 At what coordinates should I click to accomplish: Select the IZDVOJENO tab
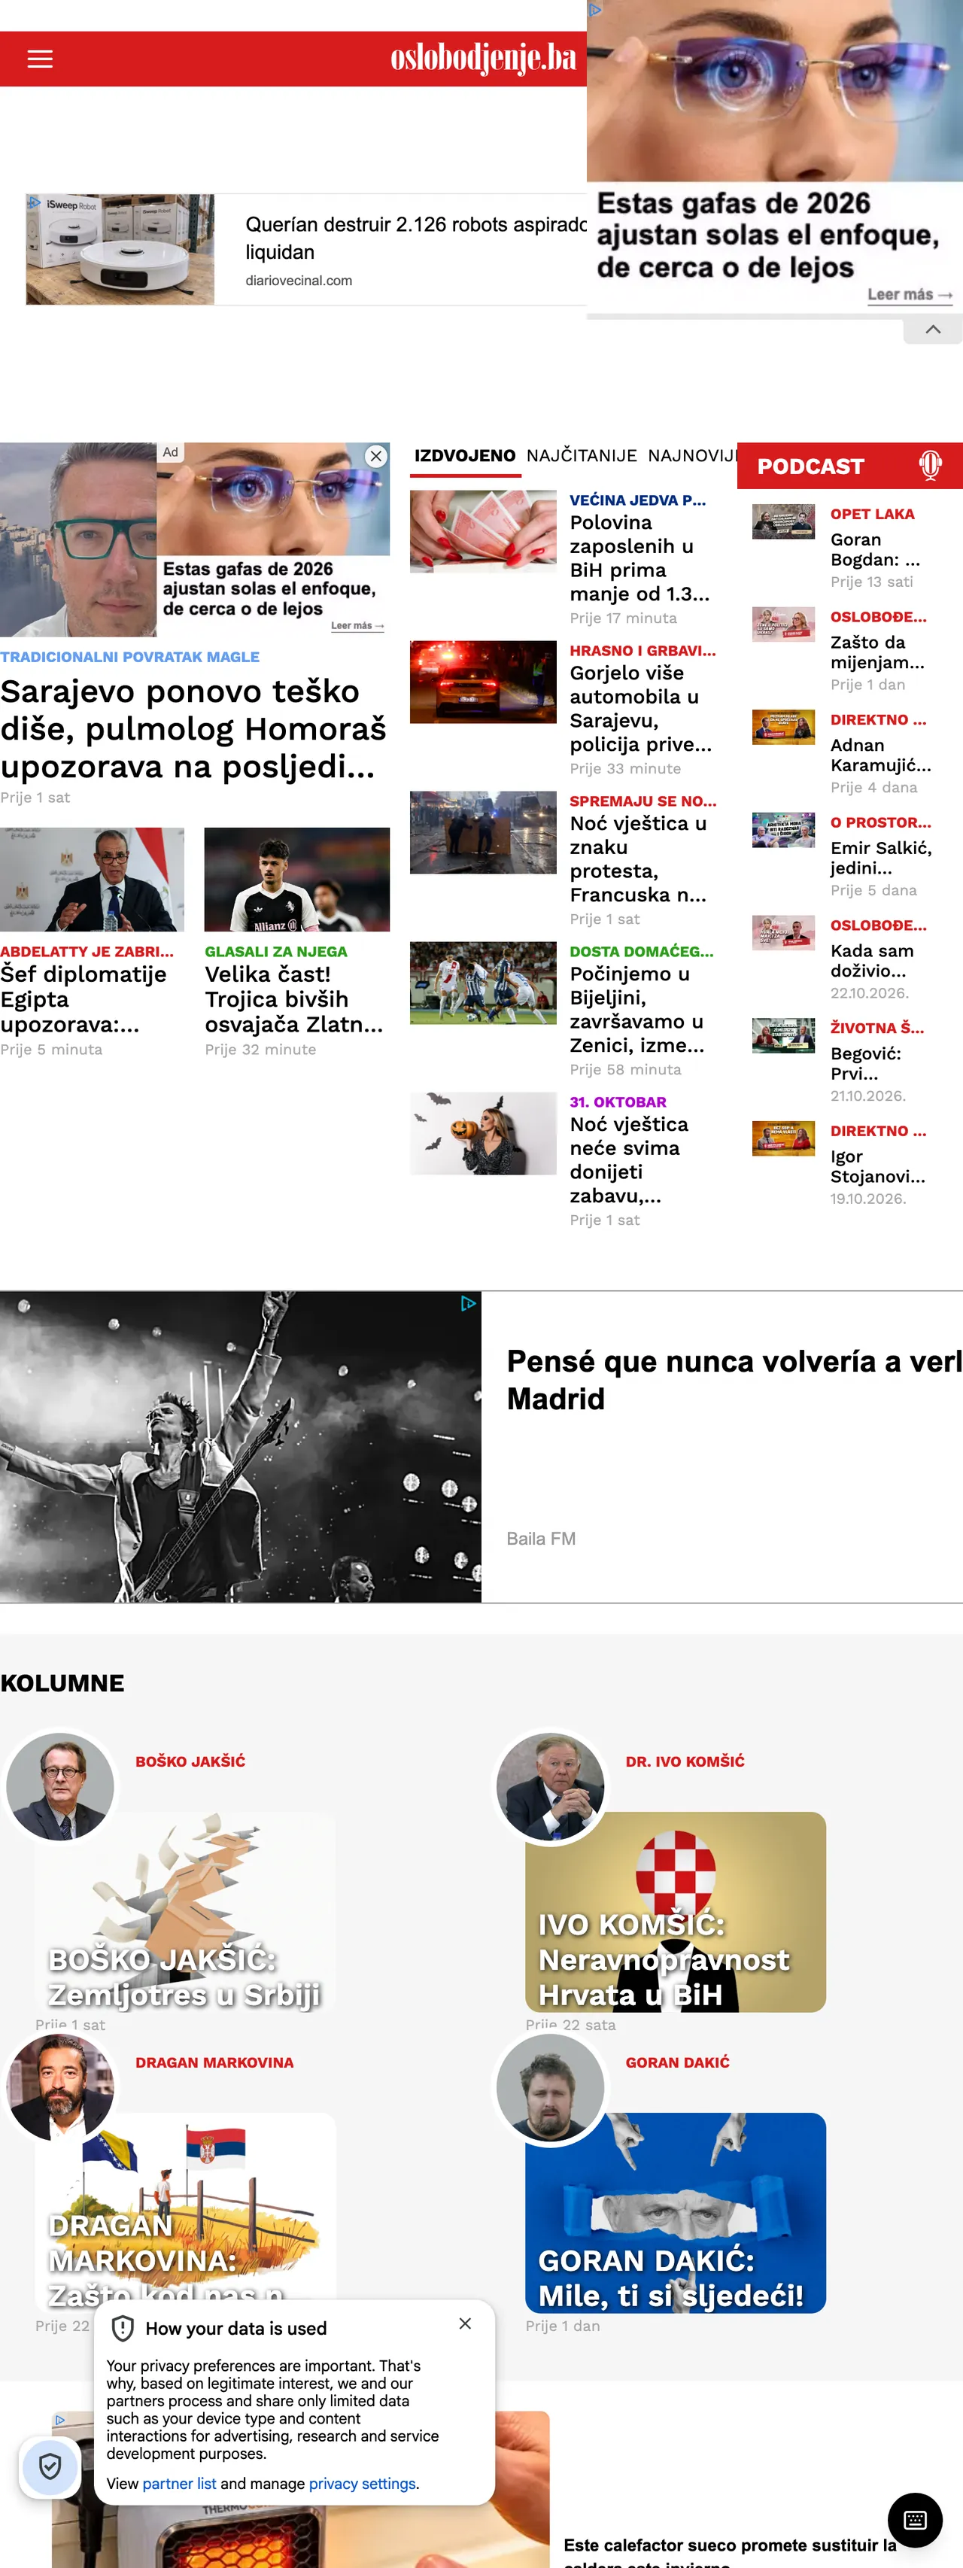[x=464, y=455]
